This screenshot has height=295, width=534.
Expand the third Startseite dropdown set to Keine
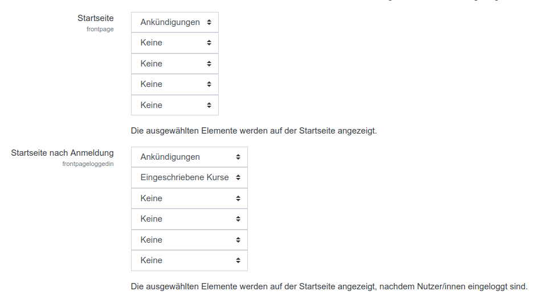click(174, 64)
